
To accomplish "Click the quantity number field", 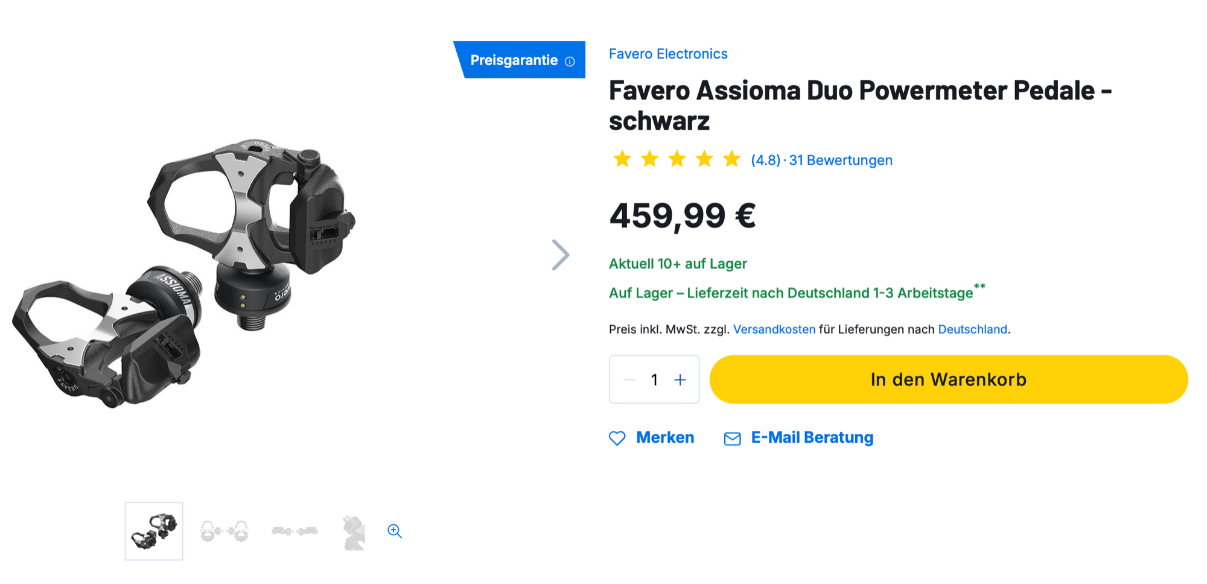I will coord(654,379).
